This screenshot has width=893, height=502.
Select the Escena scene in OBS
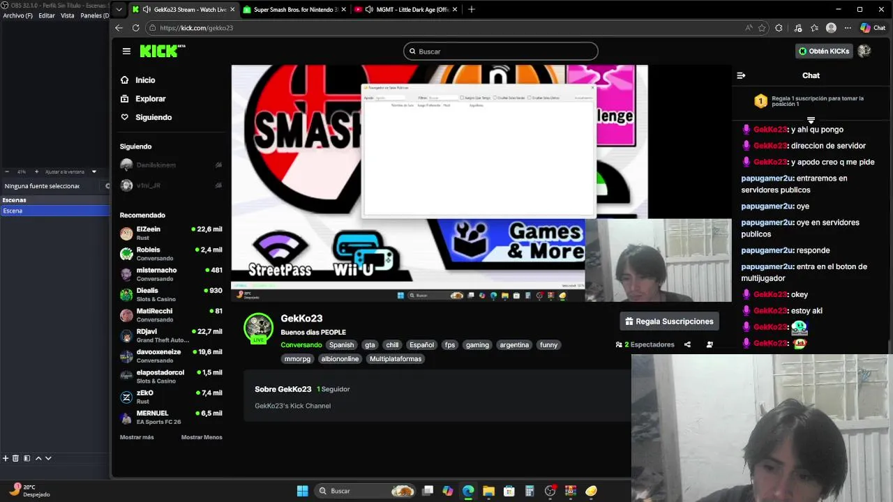pos(54,211)
